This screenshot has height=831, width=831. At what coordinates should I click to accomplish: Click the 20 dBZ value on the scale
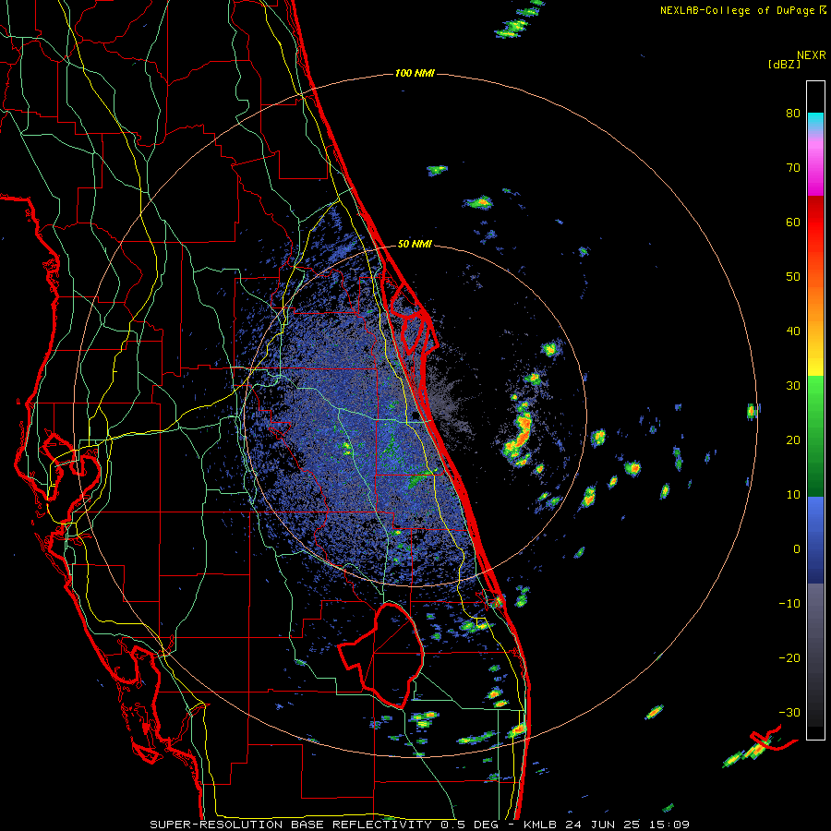click(x=793, y=440)
